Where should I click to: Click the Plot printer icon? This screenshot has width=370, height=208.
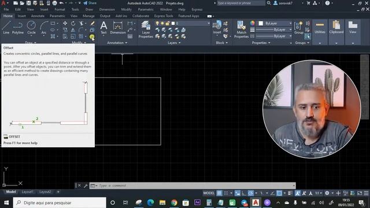54,3
